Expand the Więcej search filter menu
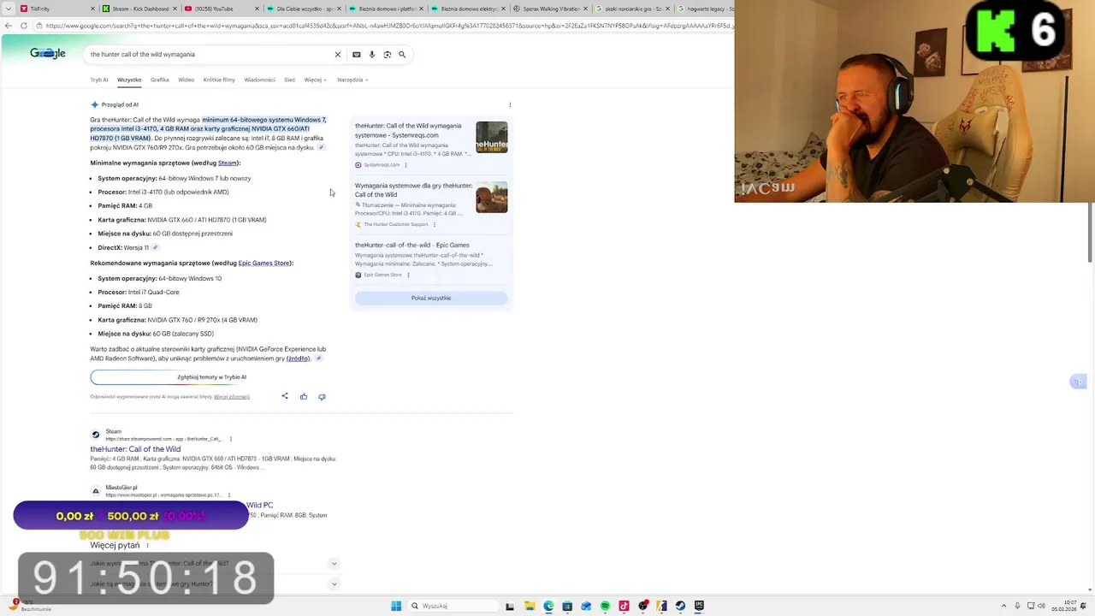 coord(315,80)
